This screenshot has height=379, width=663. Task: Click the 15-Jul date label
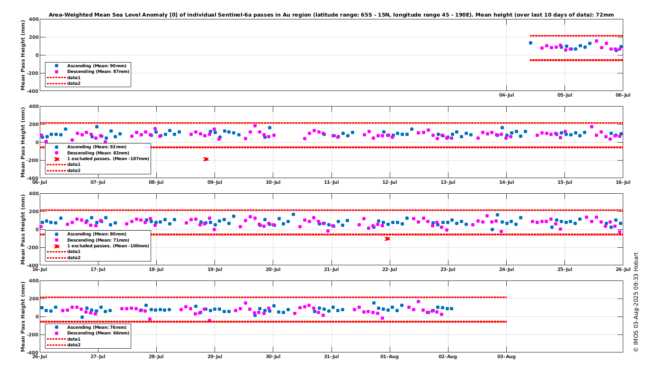point(564,182)
